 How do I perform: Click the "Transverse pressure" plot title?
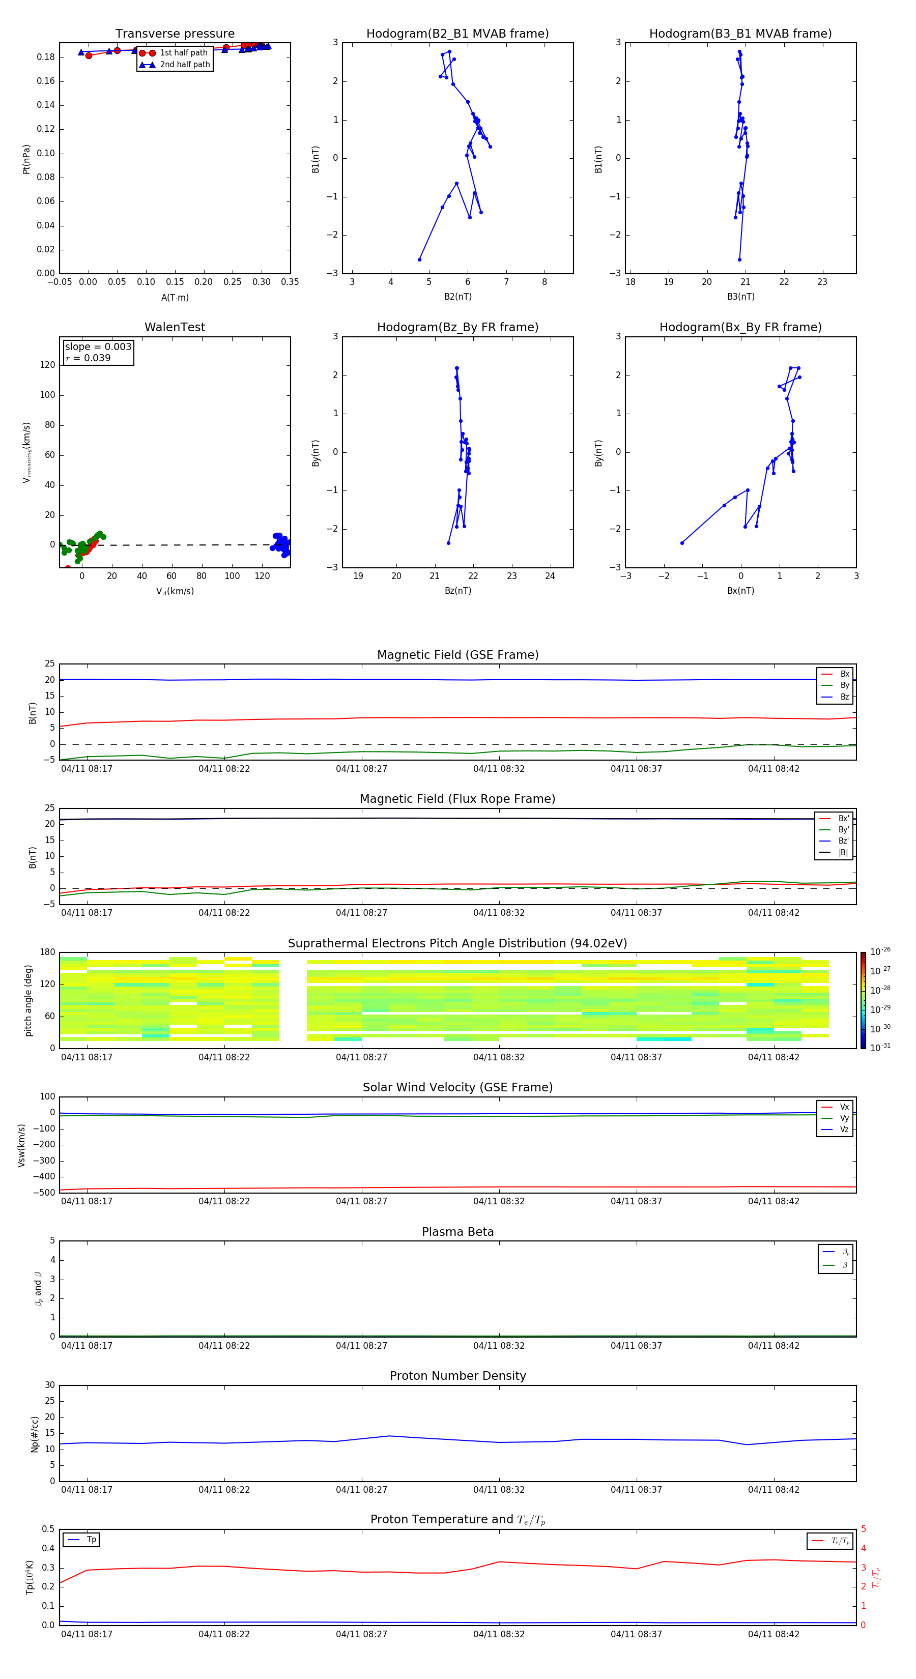pyautogui.click(x=175, y=34)
